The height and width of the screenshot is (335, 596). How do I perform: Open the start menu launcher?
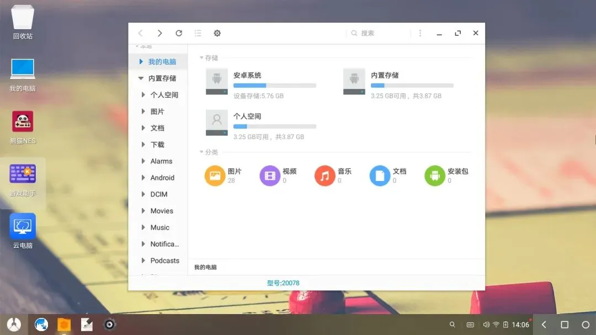[x=14, y=325]
